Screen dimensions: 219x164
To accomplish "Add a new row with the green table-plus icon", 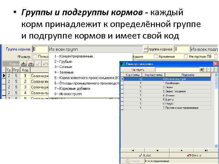I will point(23,64).
